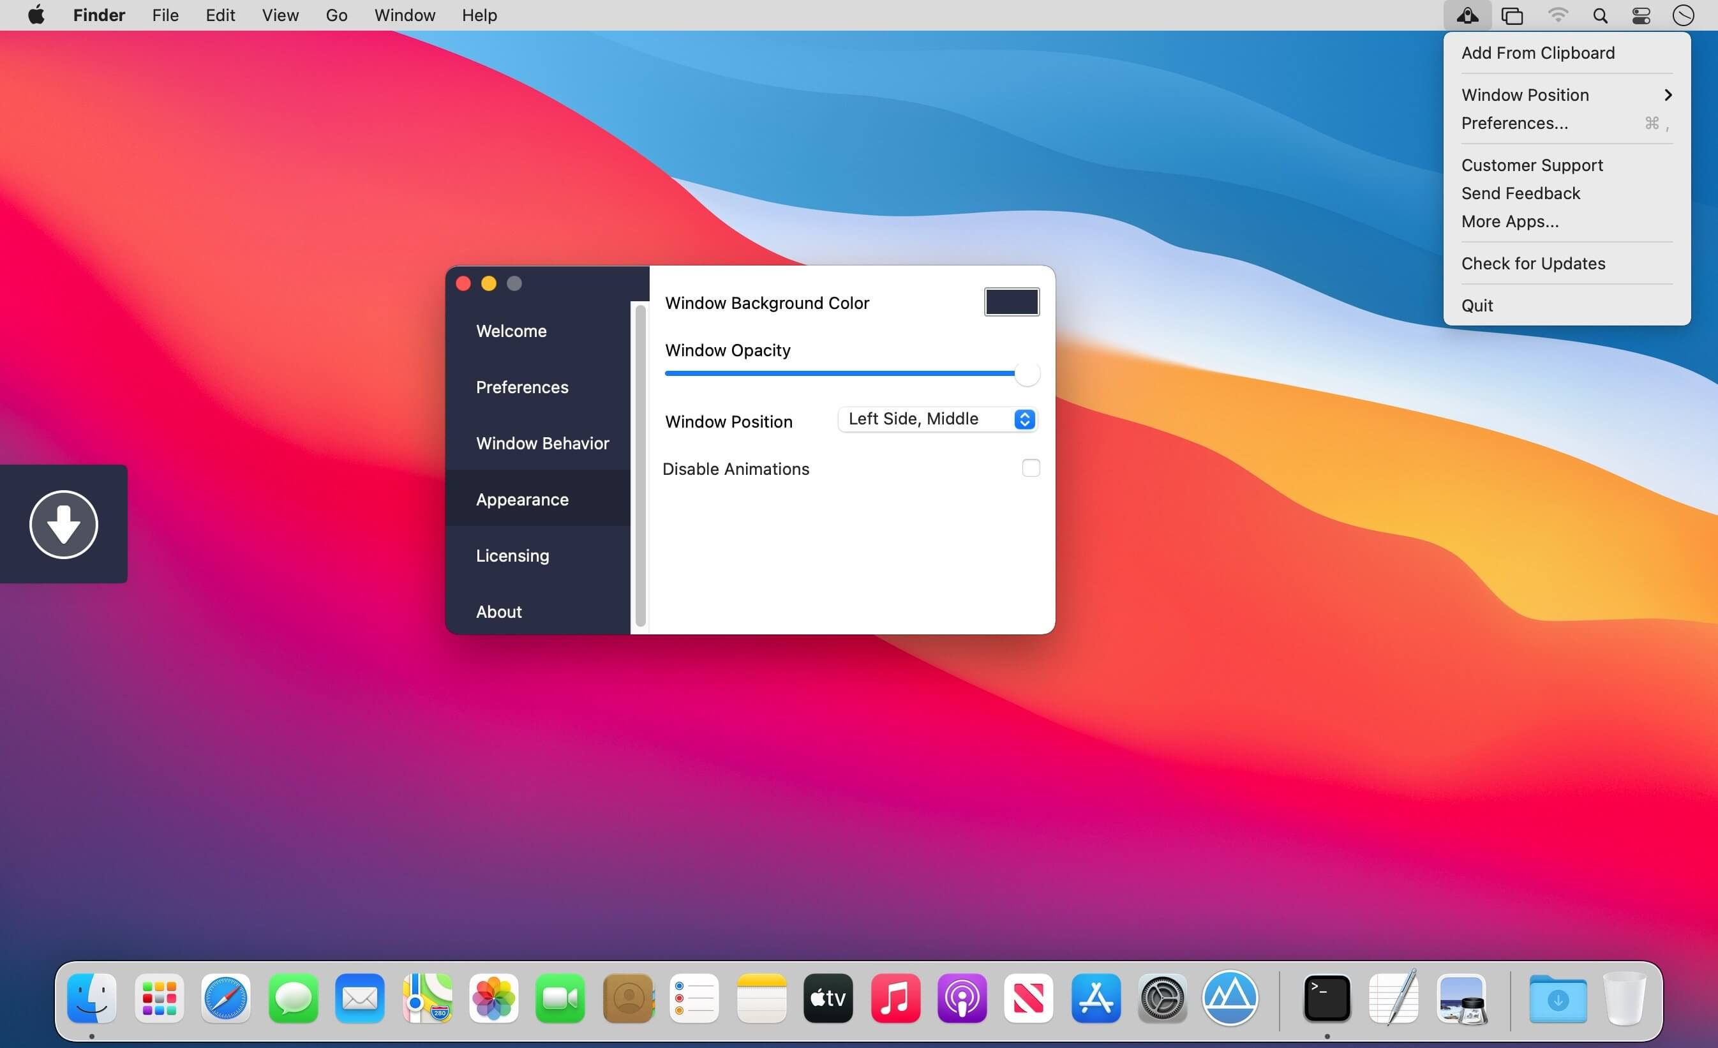Open the app's menu bar status icon
The height and width of the screenshot is (1048, 1718).
click(x=1467, y=15)
